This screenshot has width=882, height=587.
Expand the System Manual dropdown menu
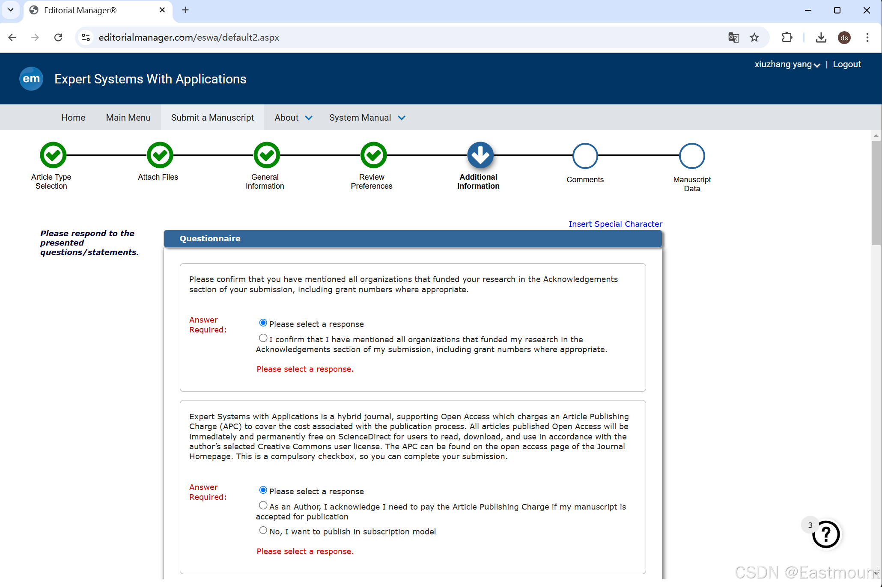(x=367, y=118)
